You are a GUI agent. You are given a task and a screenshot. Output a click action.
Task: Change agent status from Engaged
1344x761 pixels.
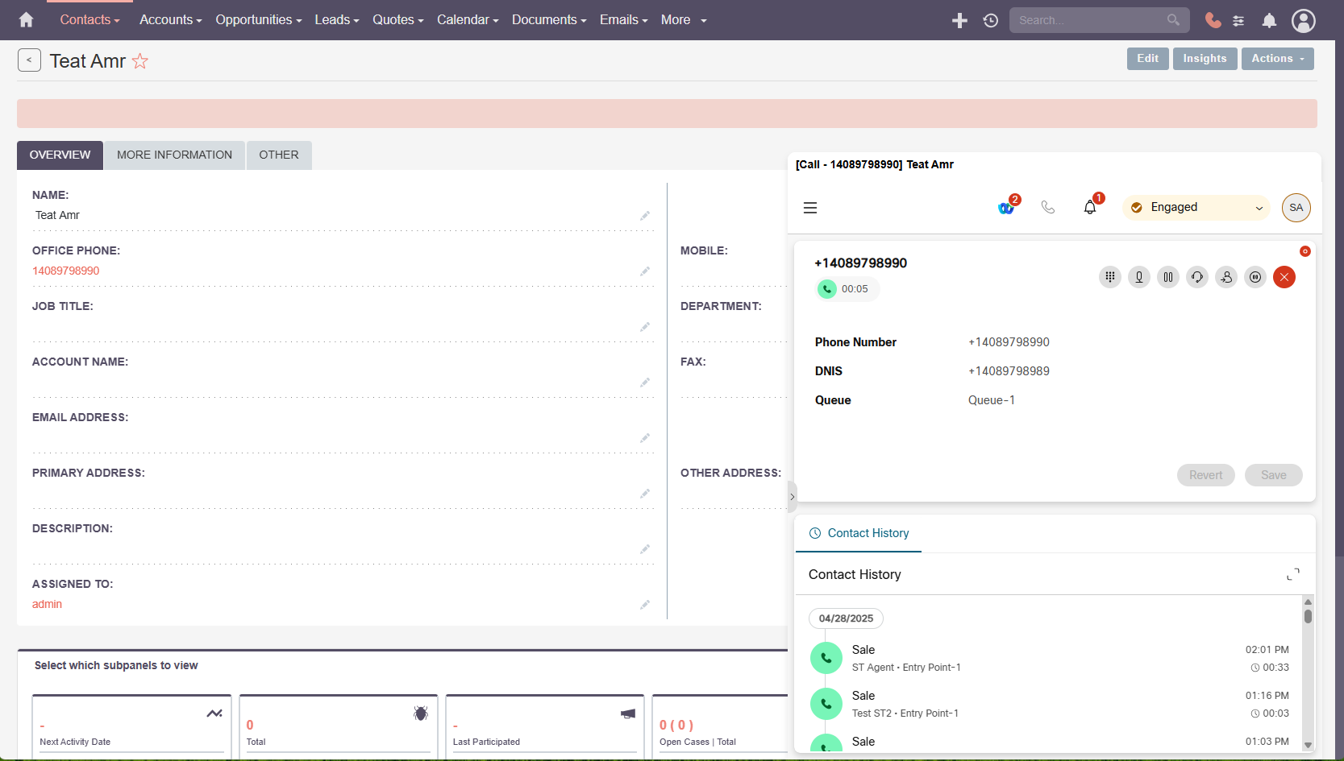tap(1196, 207)
